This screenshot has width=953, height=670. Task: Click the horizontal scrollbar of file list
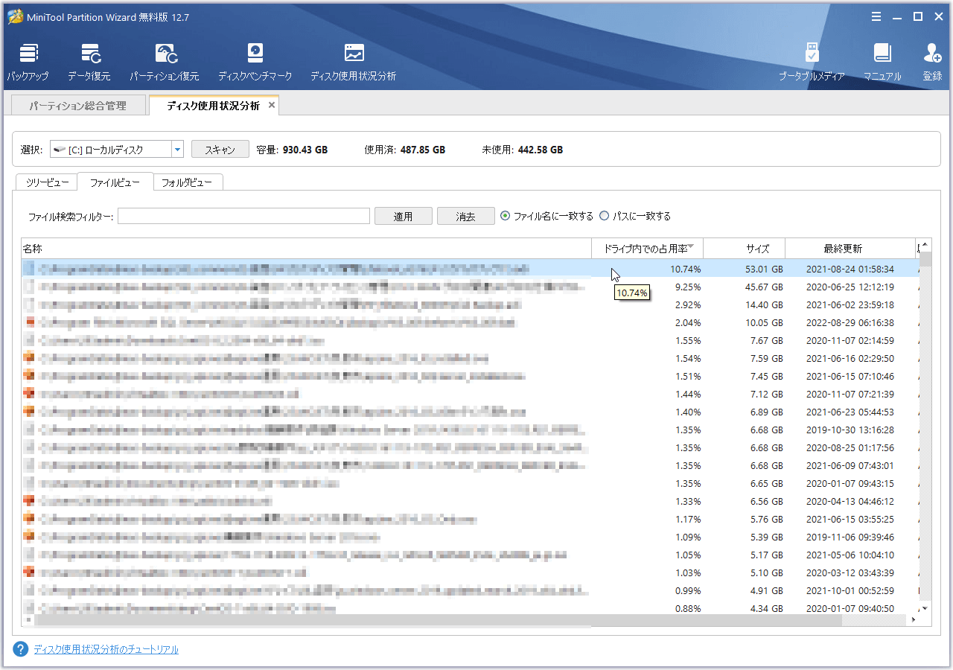(x=313, y=620)
